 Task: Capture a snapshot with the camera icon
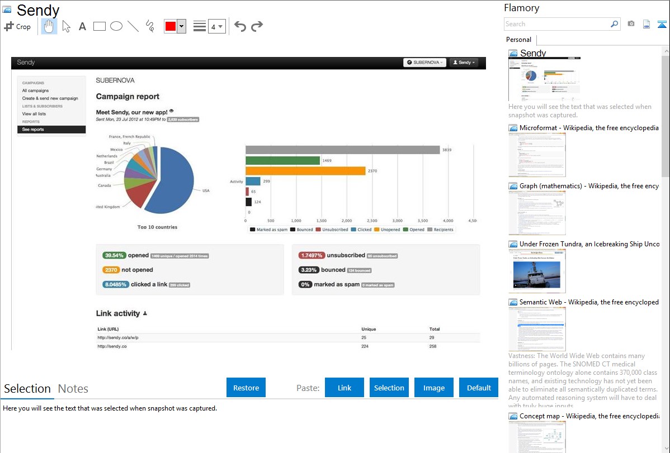(631, 24)
